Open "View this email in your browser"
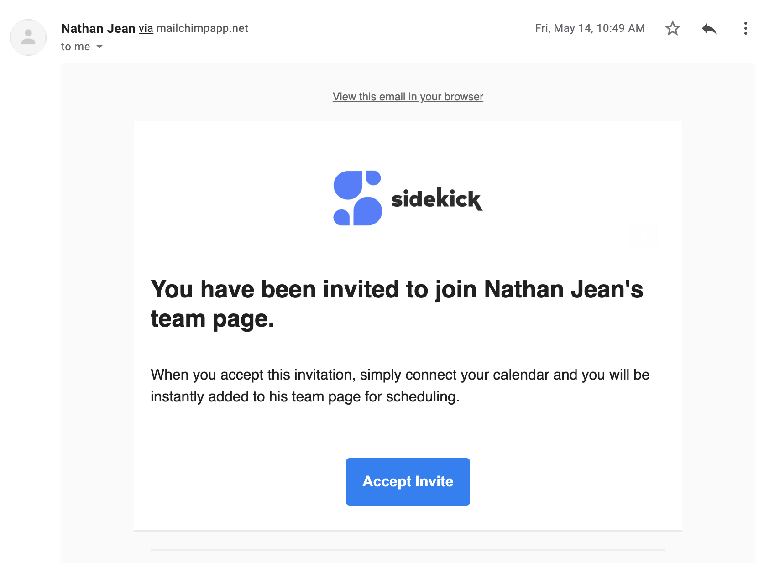This screenshot has height=563, width=764. (408, 97)
